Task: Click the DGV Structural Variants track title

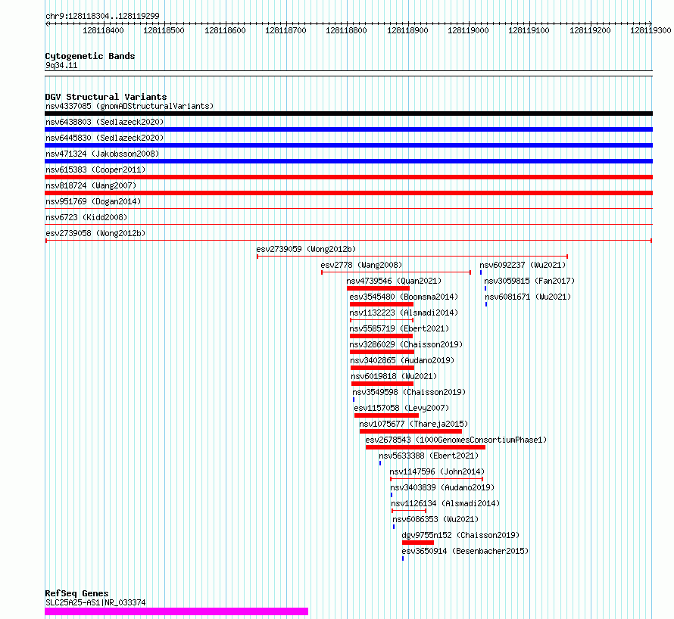Action: (106, 97)
